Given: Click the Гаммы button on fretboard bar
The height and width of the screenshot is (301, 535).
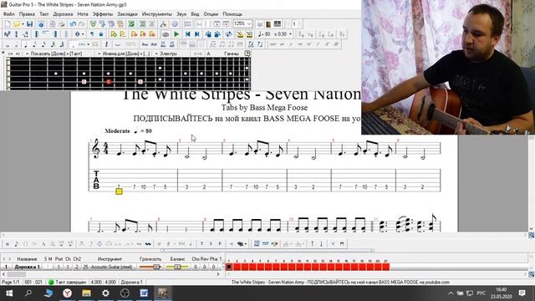Looking at the screenshot, I should (232, 54).
